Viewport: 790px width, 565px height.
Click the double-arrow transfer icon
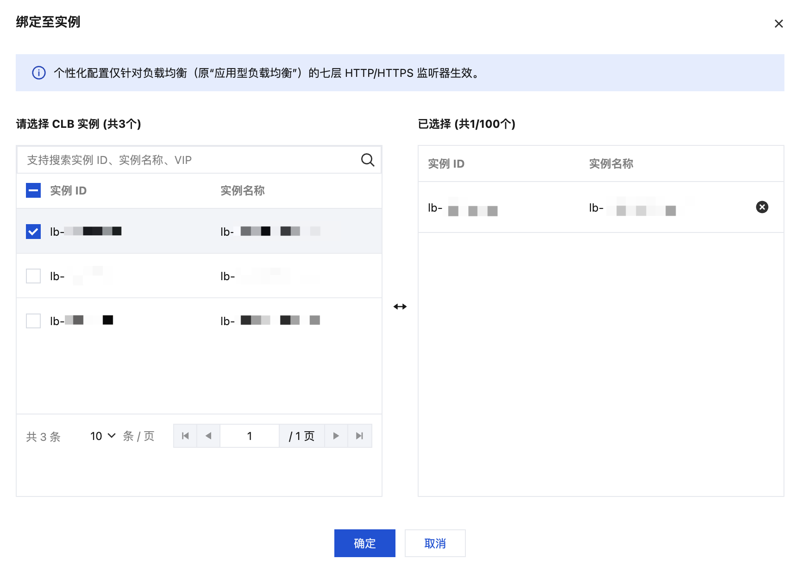point(400,307)
